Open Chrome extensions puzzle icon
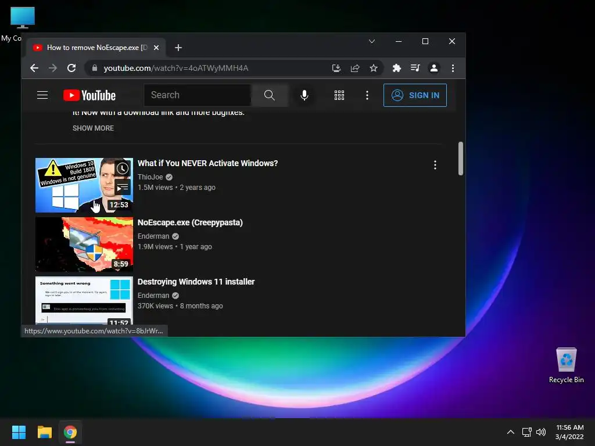The image size is (595, 446). click(396, 68)
